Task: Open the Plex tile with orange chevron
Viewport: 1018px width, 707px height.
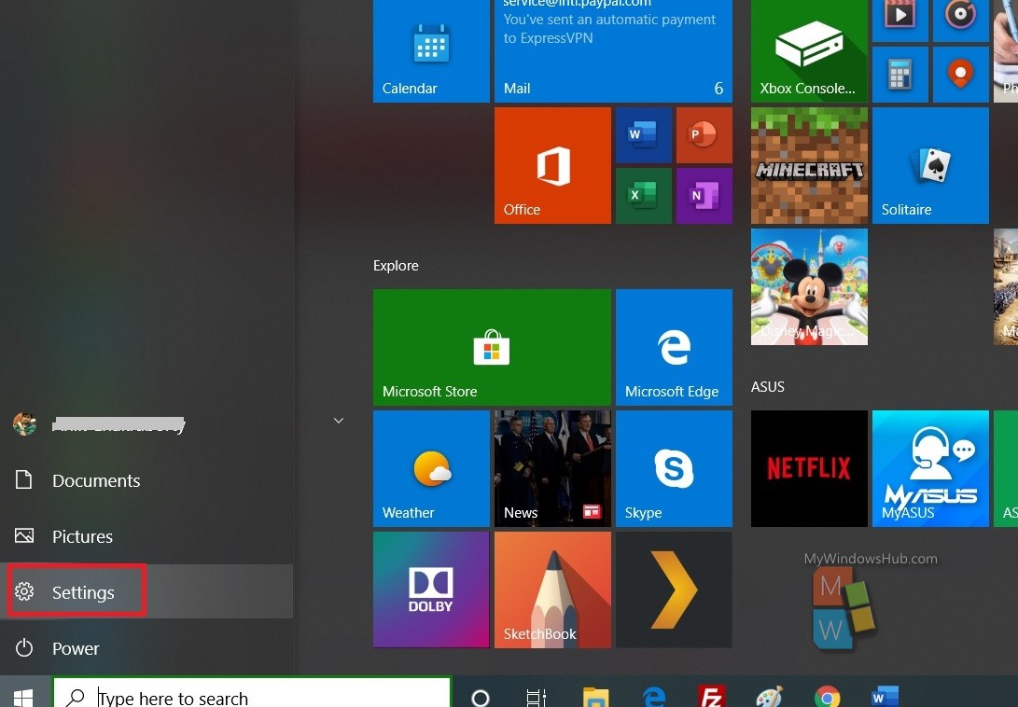Action: click(x=674, y=589)
